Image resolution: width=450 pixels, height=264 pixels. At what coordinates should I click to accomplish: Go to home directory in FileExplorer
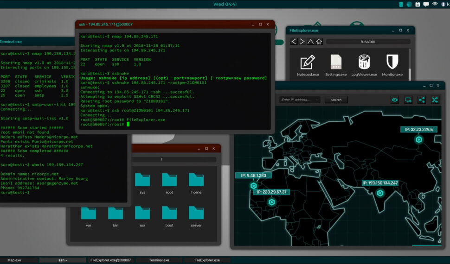(319, 42)
